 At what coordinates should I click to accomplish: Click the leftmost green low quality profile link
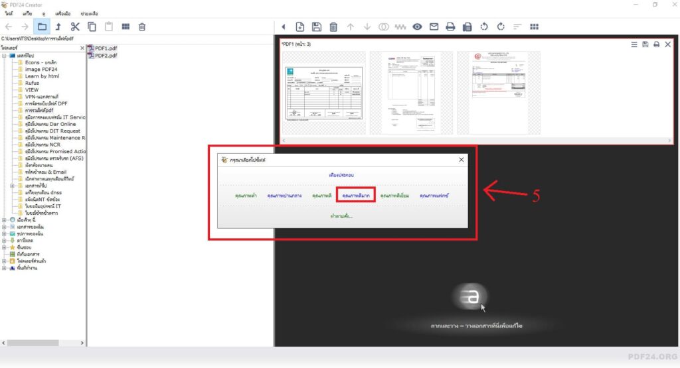coord(246,196)
